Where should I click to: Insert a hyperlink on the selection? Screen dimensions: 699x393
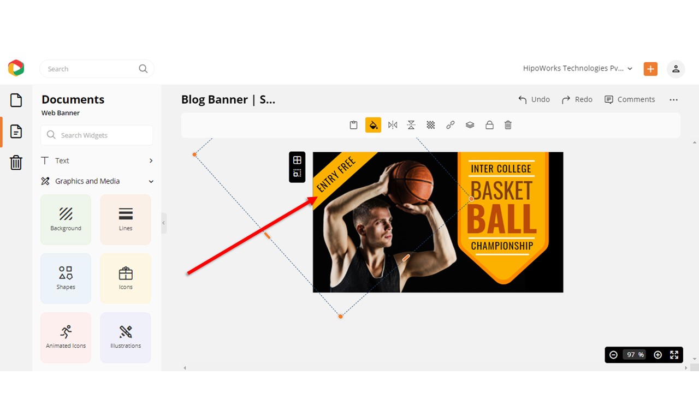click(x=451, y=125)
